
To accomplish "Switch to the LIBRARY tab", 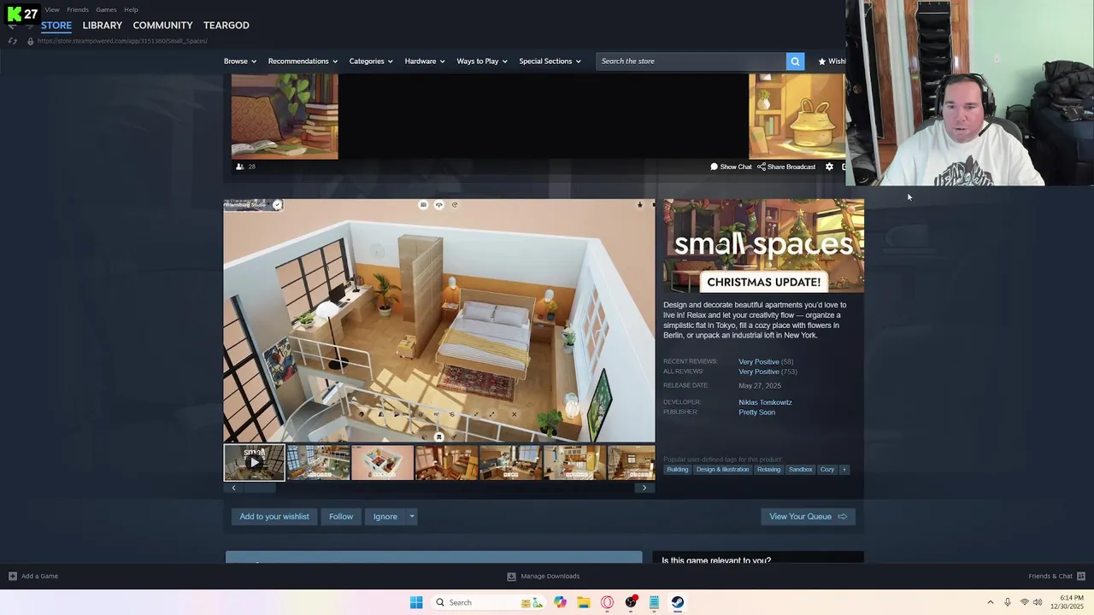I will point(103,26).
